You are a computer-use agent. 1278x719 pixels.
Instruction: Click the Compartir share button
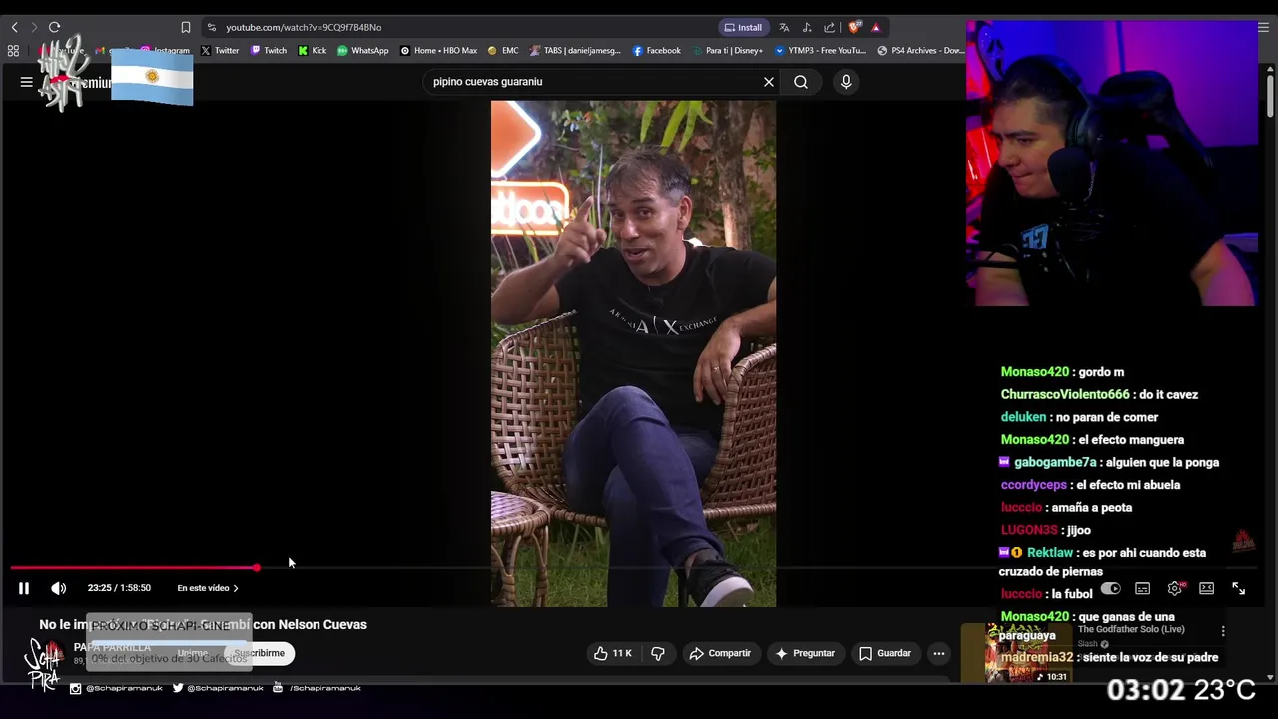point(719,653)
